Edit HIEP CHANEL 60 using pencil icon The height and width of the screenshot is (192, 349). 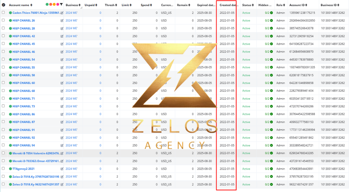coord(62,83)
